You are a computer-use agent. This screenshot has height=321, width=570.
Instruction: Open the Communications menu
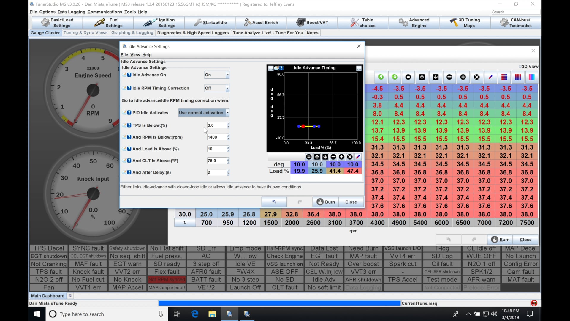104,12
